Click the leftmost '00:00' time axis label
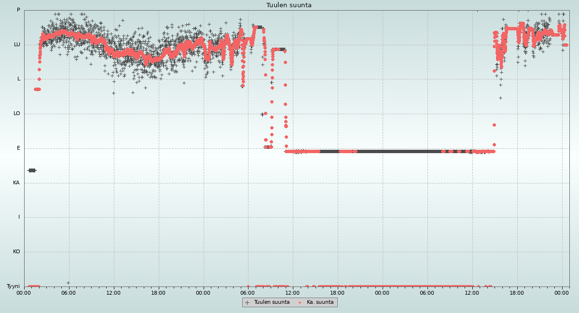Viewport: 579px width, 313px height. pos(24,293)
